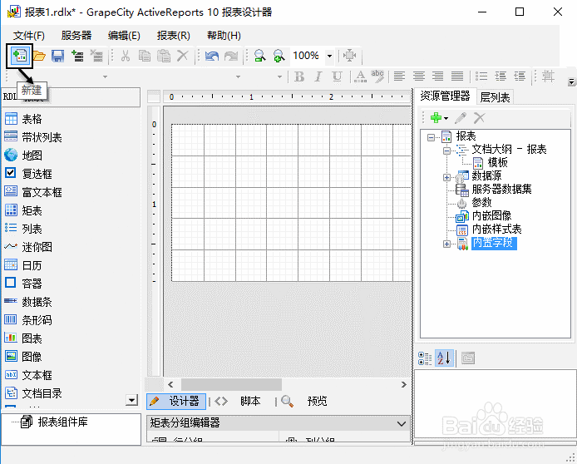Zoom in with magnifier plus icon

[x=279, y=56]
